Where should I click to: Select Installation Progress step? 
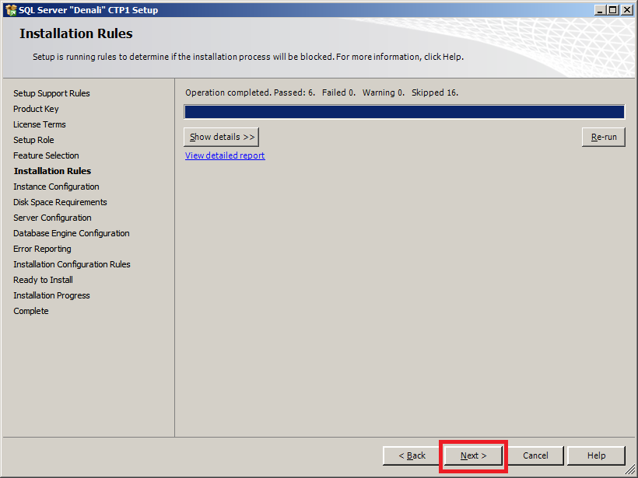pos(51,295)
